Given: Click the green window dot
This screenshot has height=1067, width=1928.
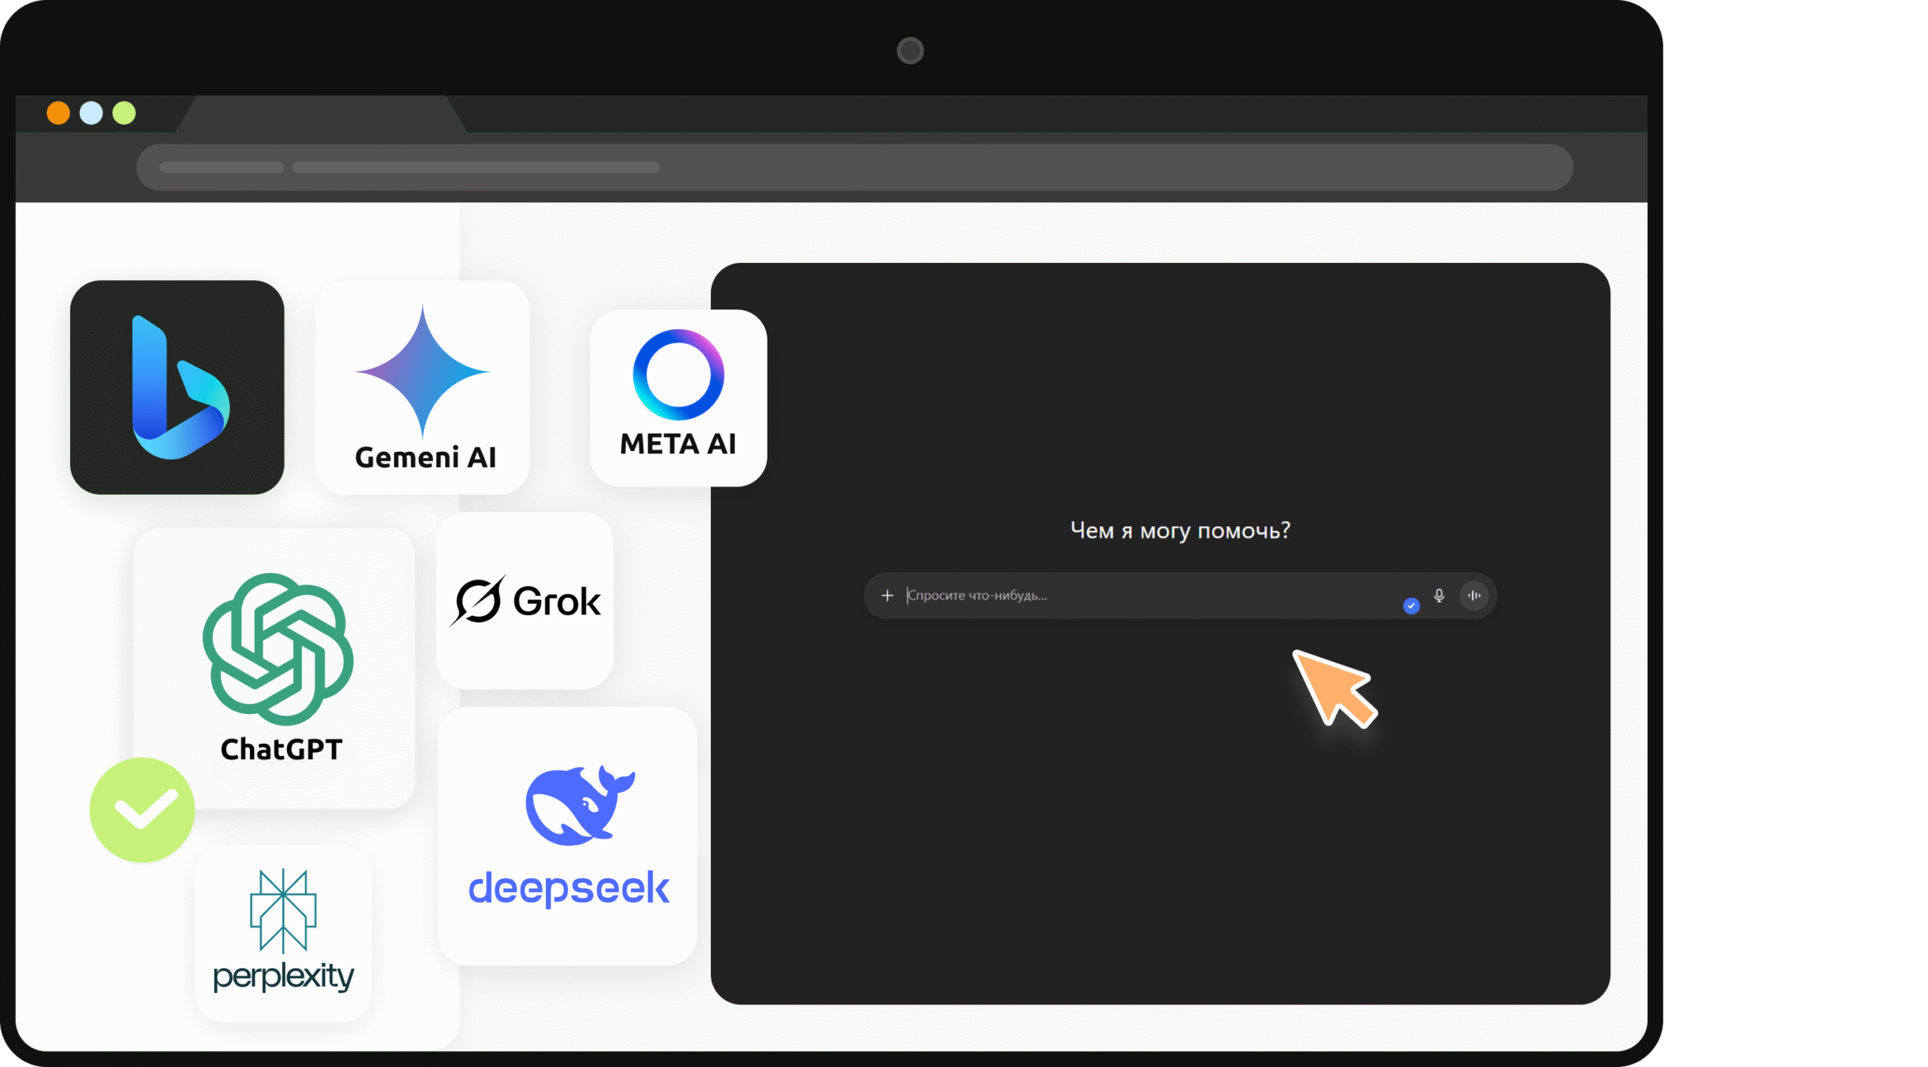Looking at the screenshot, I should click(124, 113).
